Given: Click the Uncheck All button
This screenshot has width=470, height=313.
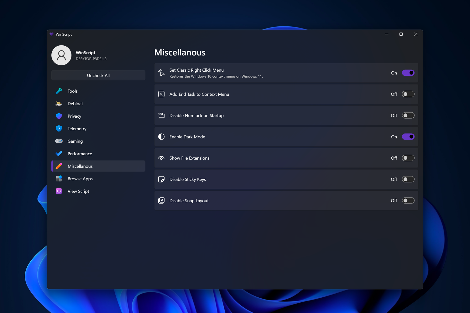Looking at the screenshot, I should (98, 75).
